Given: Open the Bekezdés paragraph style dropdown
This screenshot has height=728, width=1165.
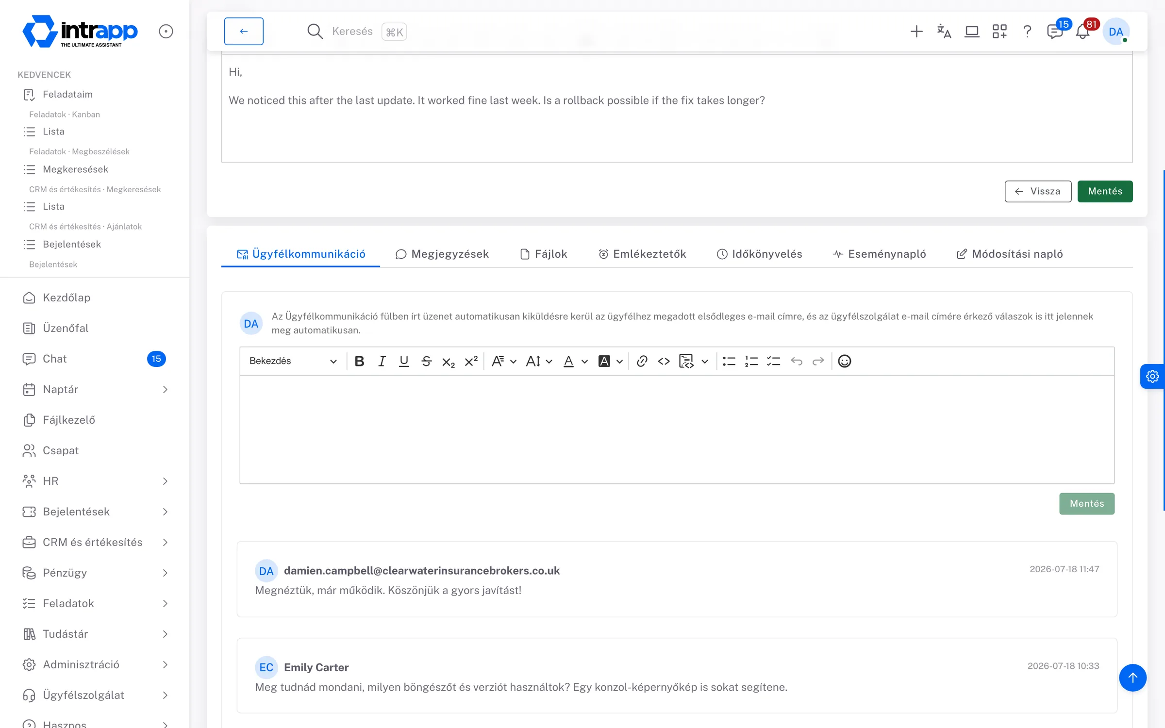Looking at the screenshot, I should click(293, 361).
